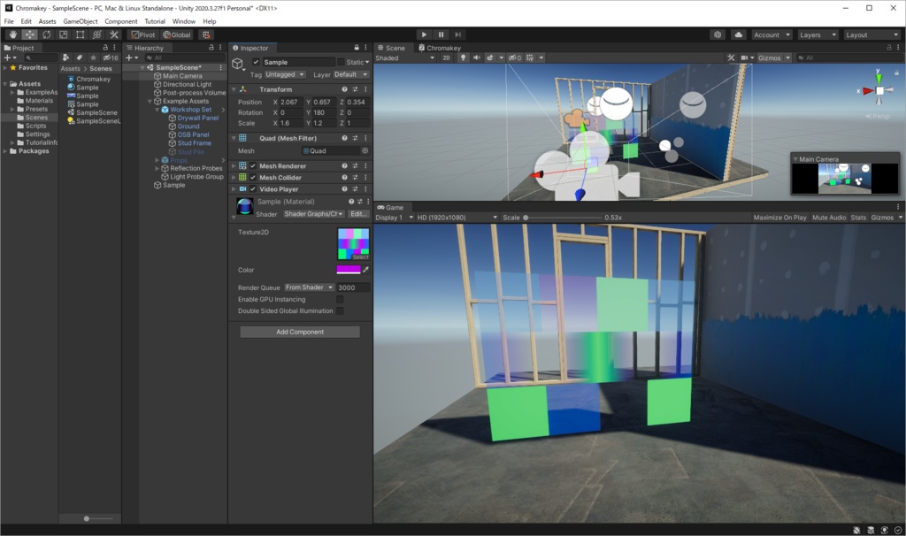Screen dimensions: 906x536
Task: Select the Rect transform tool
Action: (79, 35)
